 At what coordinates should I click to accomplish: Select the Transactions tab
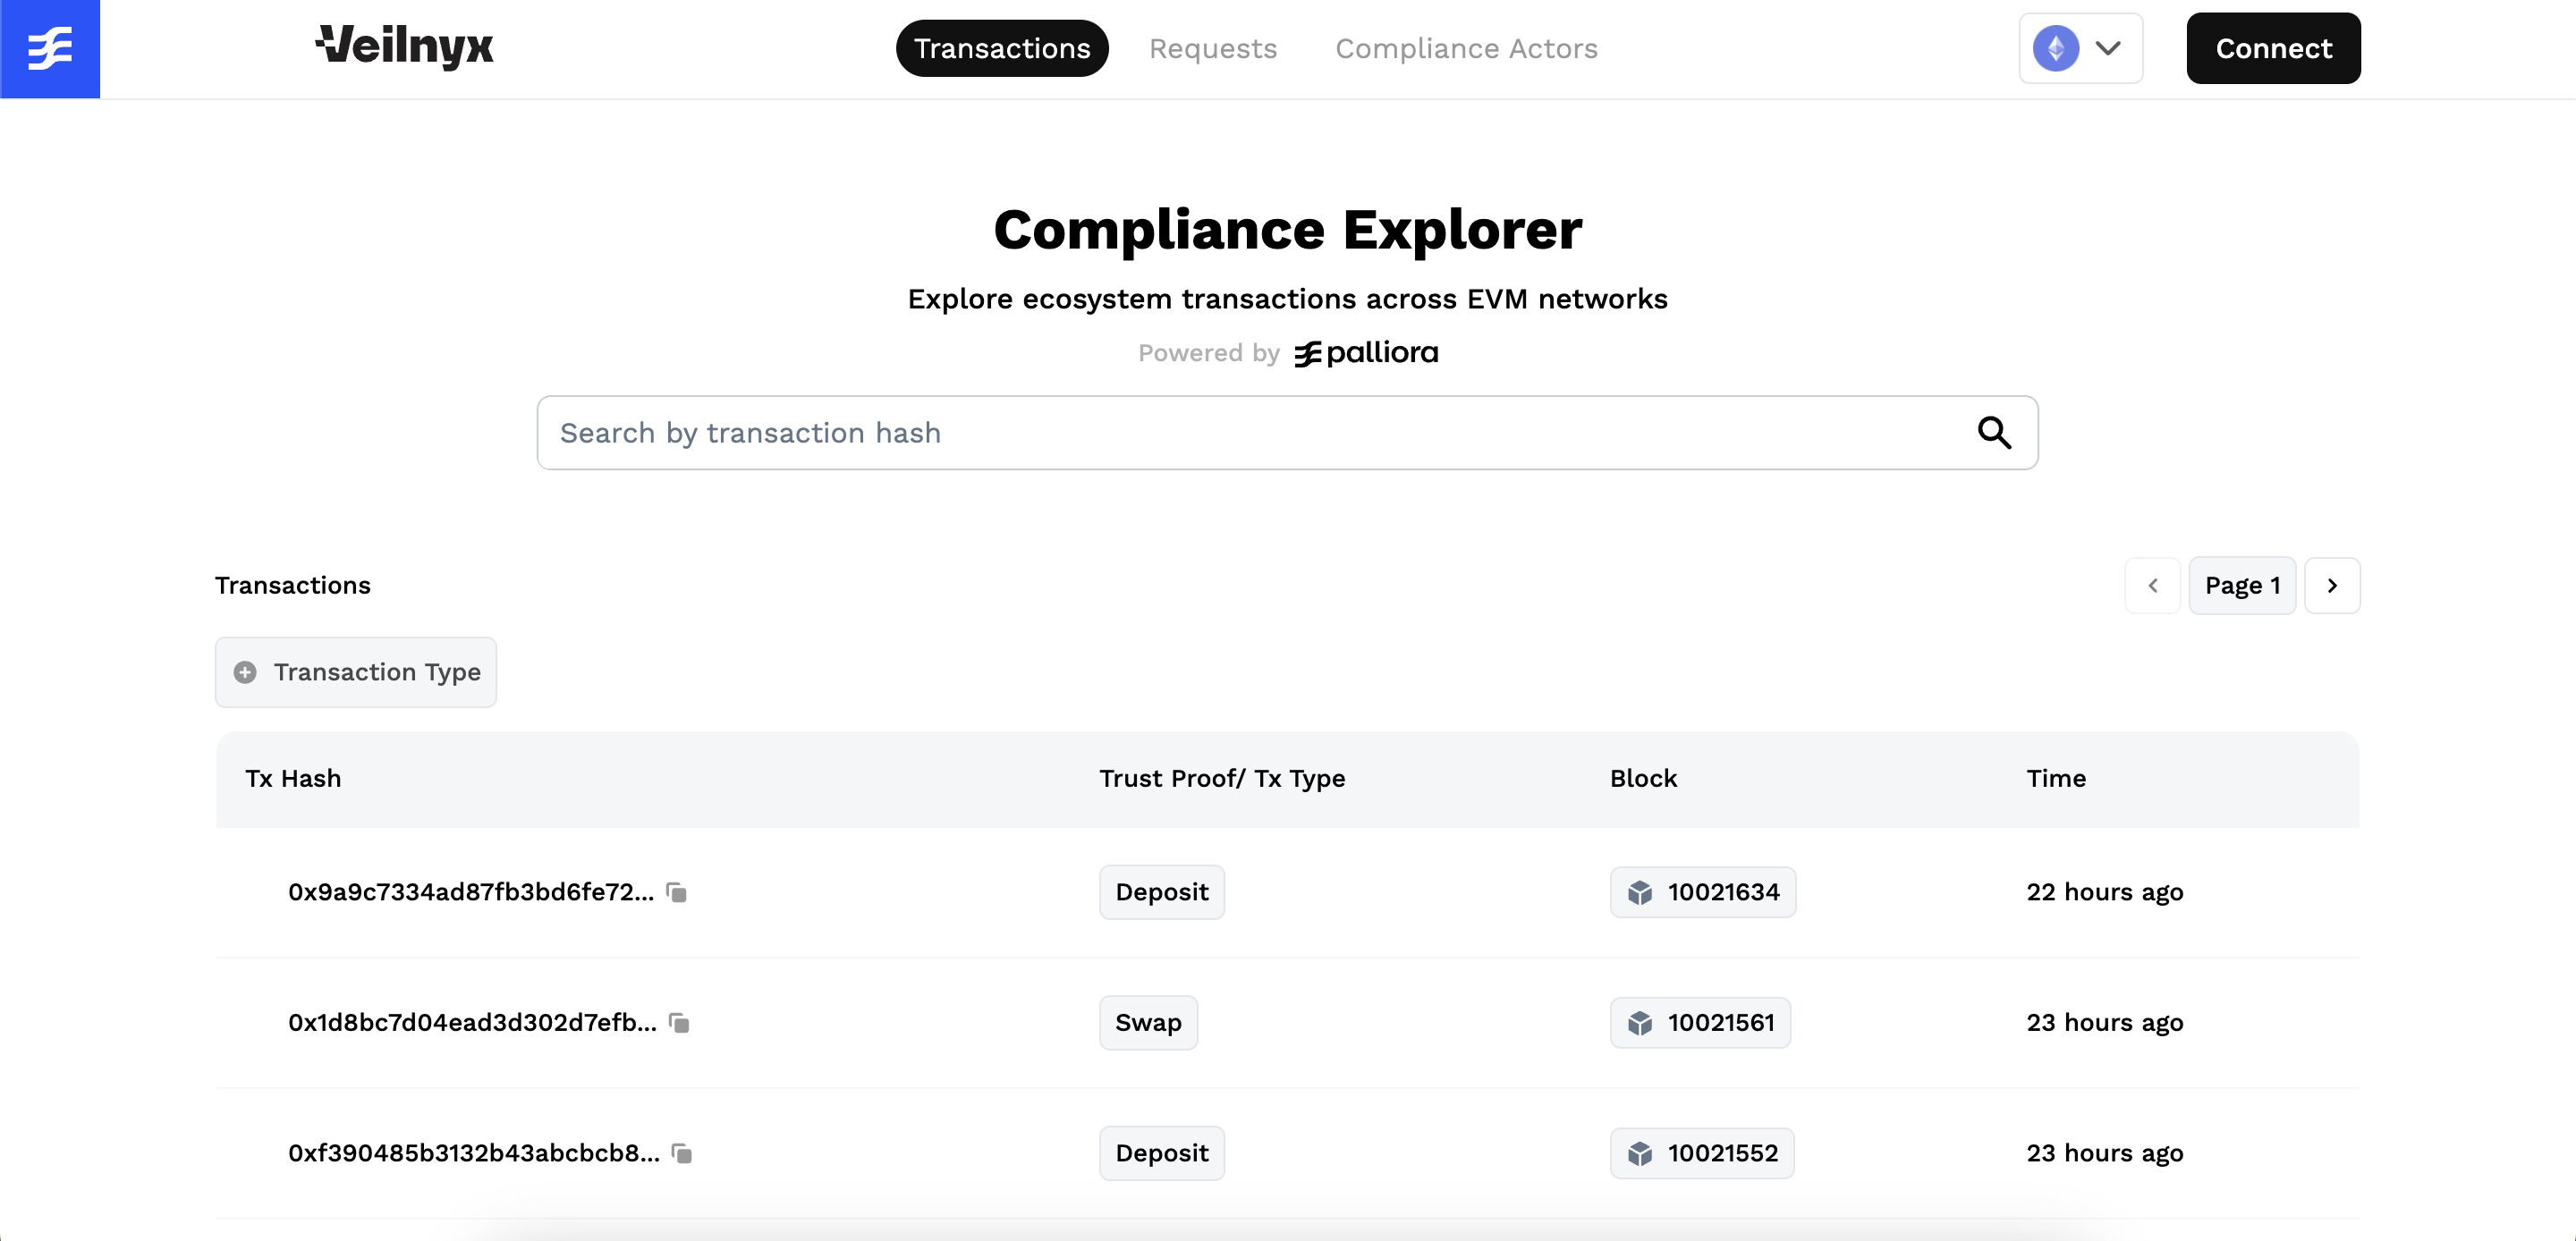click(1002, 48)
